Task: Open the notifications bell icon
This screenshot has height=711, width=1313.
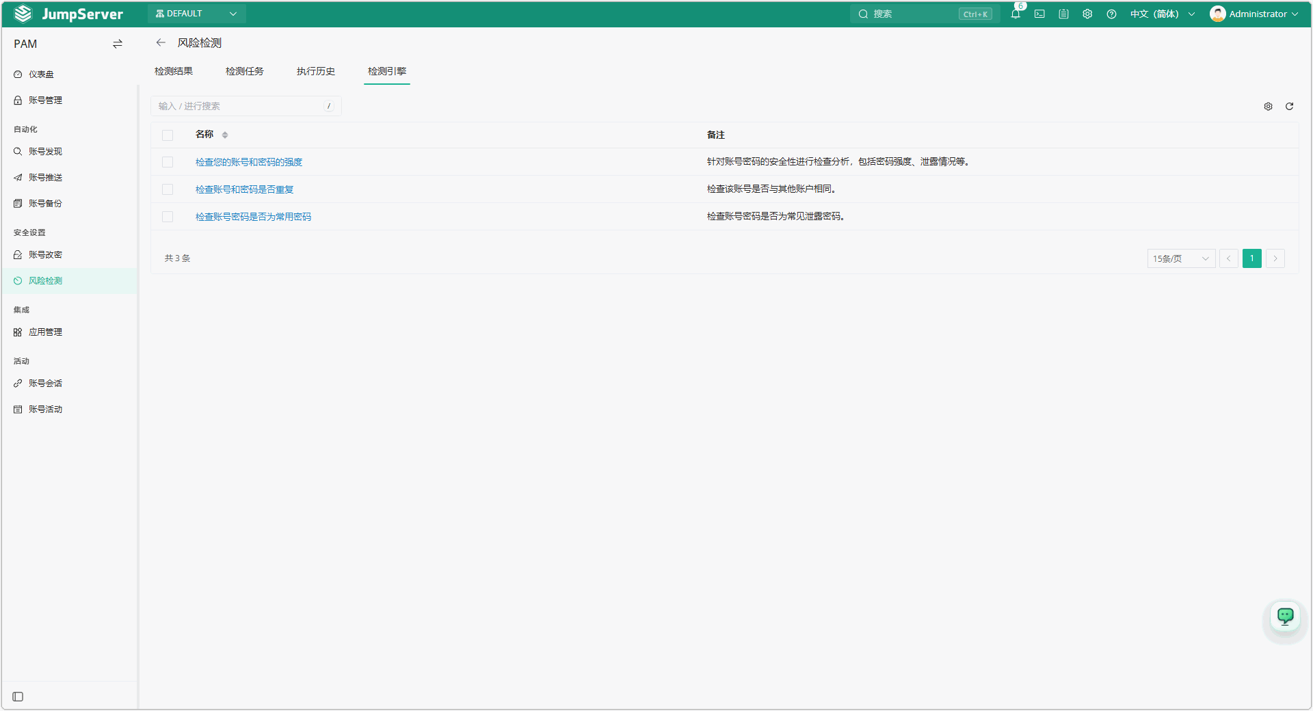Action: 1016,14
